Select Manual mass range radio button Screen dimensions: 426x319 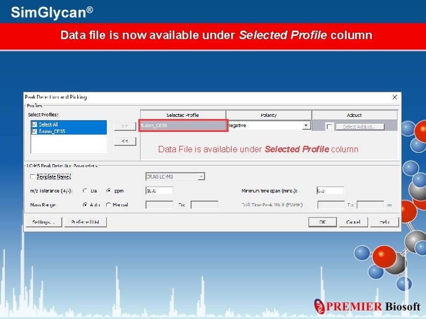click(109, 205)
